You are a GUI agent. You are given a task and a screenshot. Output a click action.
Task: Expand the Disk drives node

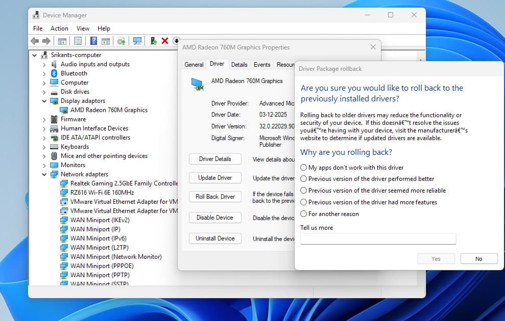point(44,92)
